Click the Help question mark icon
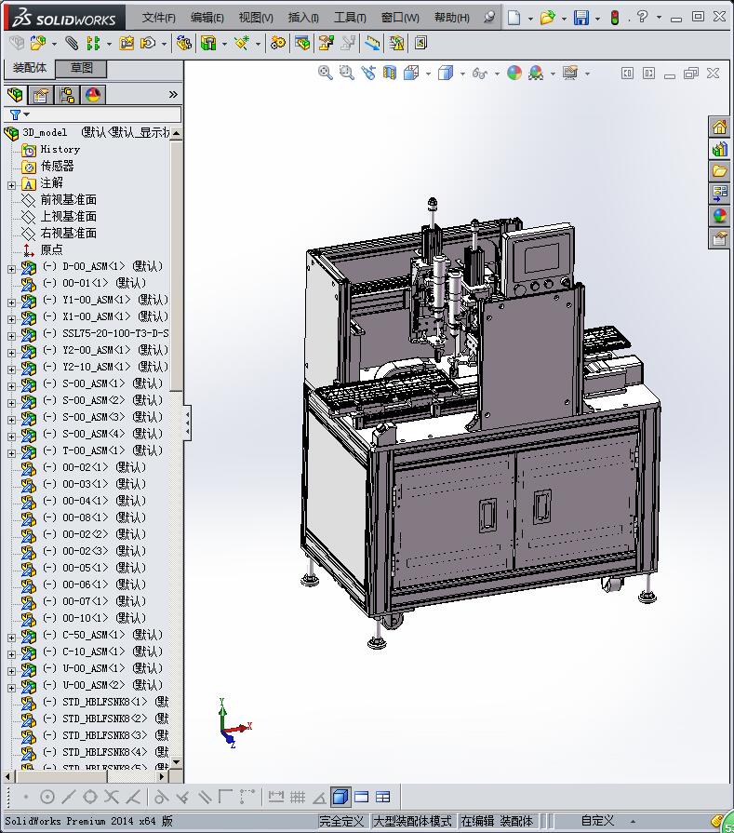Image resolution: width=734 pixels, height=833 pixels. 642,17
